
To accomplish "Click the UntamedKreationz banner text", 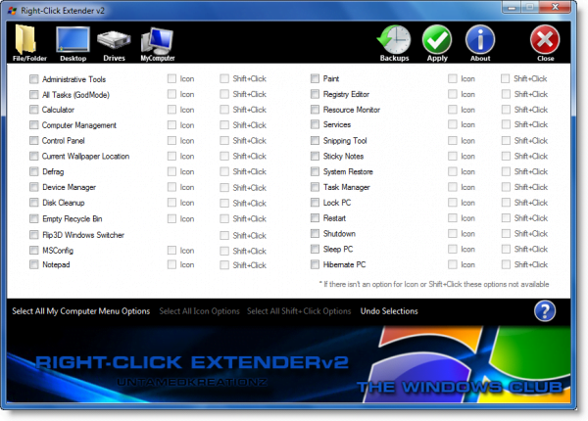I will [x=192, y=382].
